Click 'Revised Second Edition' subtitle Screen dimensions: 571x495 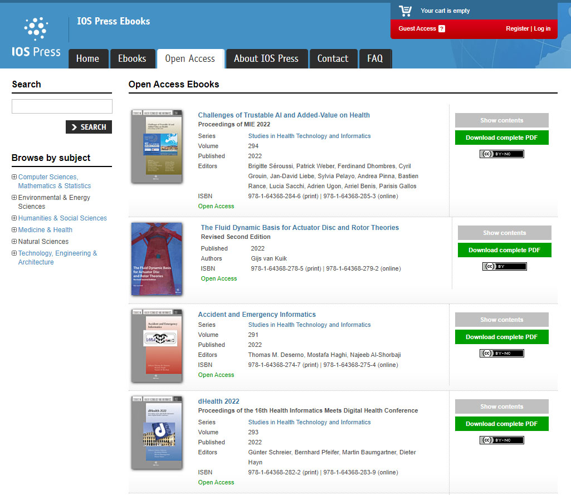(x=236, y=237)
